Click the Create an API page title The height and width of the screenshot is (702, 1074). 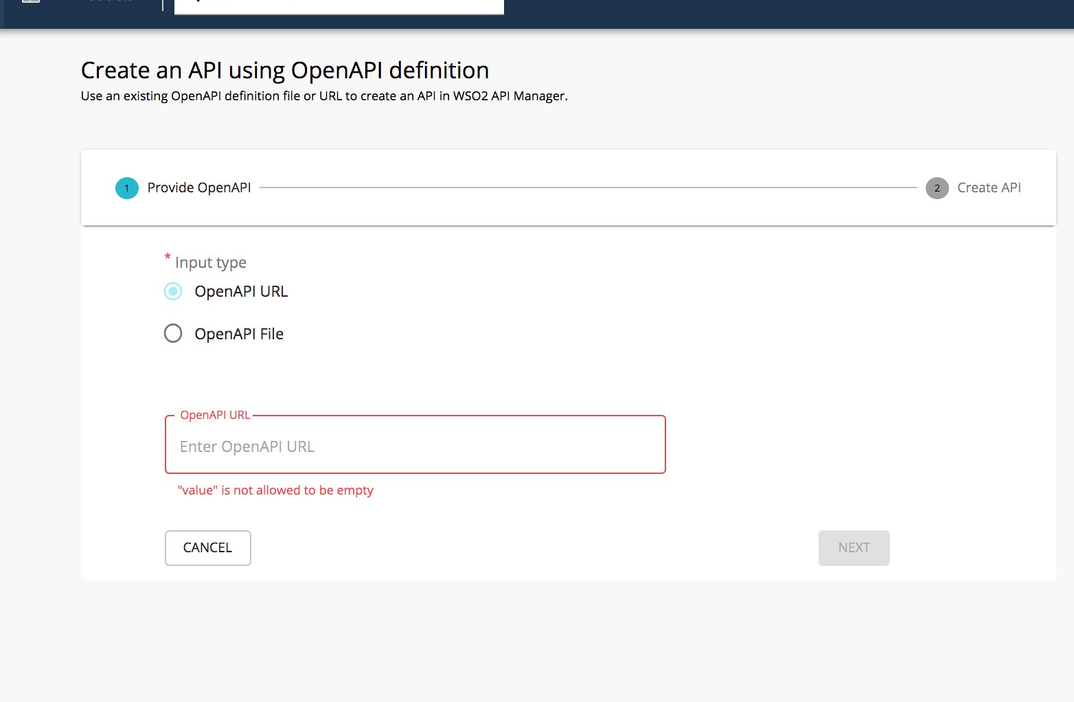tap(285, 69)
